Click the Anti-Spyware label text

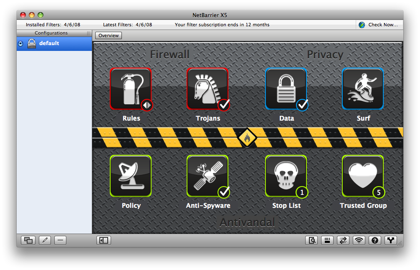[x=208, y=205]
